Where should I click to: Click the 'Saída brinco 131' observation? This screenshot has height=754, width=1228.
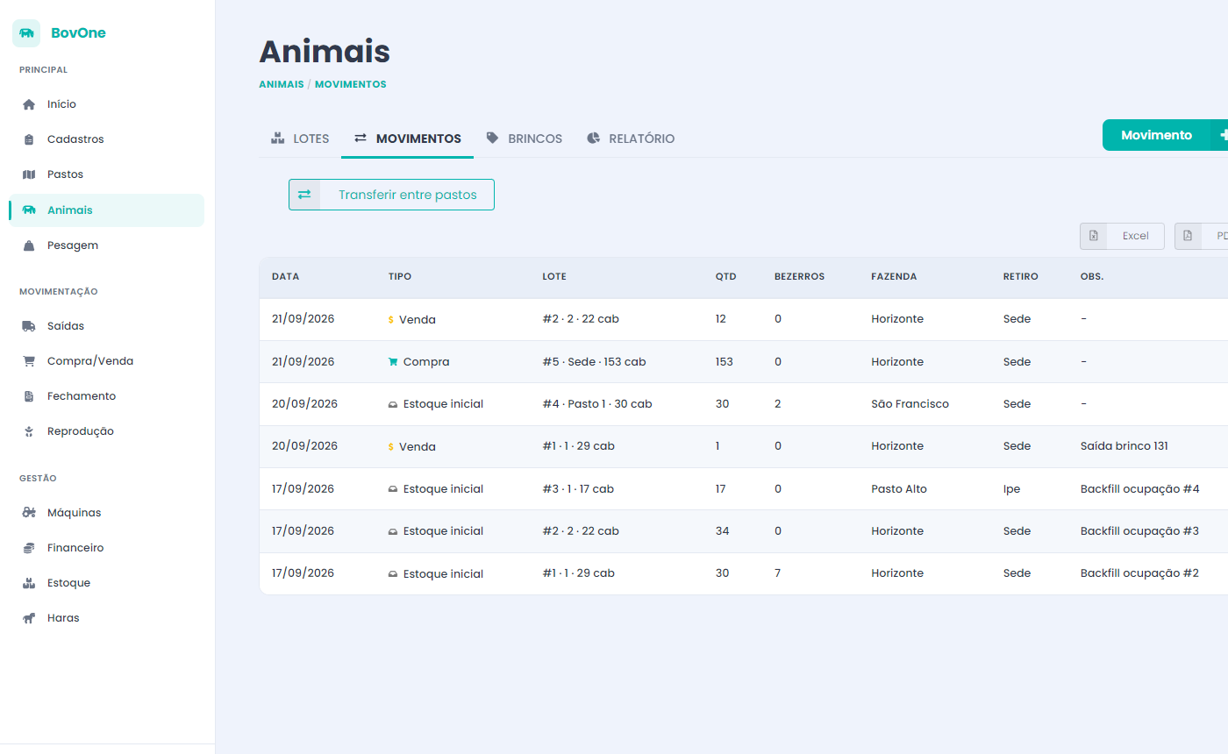point(1124,446)
